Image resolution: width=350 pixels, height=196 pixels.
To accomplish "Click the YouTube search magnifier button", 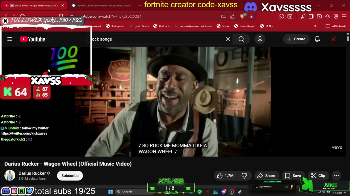I will [x=241, y=39].
